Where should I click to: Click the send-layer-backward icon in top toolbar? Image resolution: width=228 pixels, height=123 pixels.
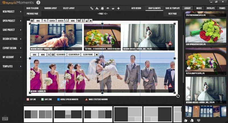point(113,8)
